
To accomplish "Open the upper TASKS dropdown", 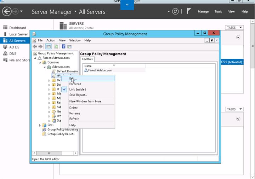I will [x=234, y=28].
